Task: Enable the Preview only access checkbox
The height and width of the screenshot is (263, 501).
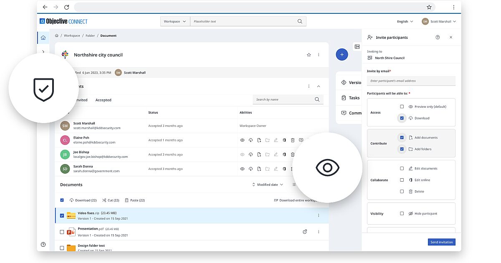Action: (x=402, y=106)
